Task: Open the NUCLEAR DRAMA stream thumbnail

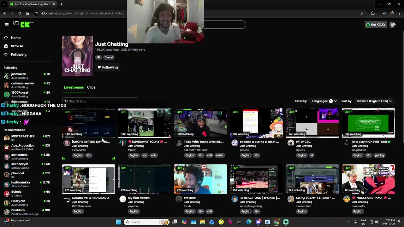Action: point(368,179)
